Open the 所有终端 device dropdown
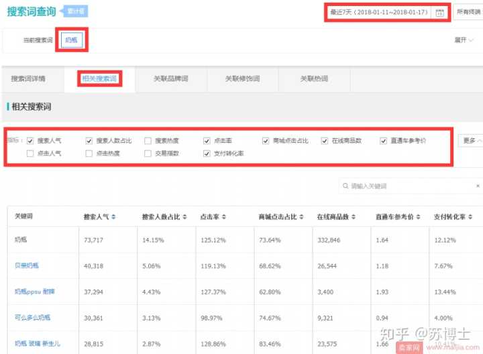This screenshot has width=483, height=354. [469, 13]
